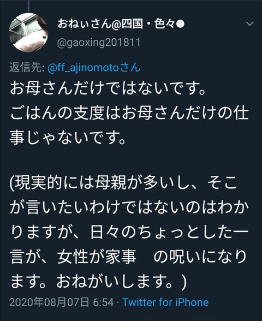262x321 pixels.
Task: Open the @gaoxing201811 handle profile
Action: point(99,43)
